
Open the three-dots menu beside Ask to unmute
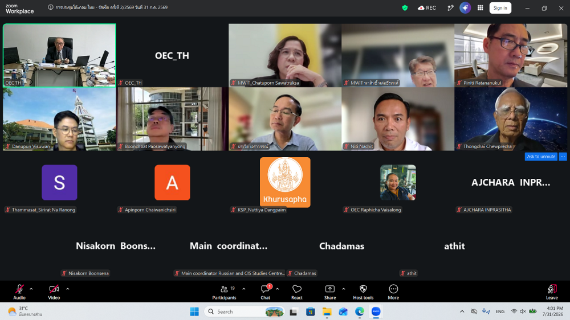point(563,157)
